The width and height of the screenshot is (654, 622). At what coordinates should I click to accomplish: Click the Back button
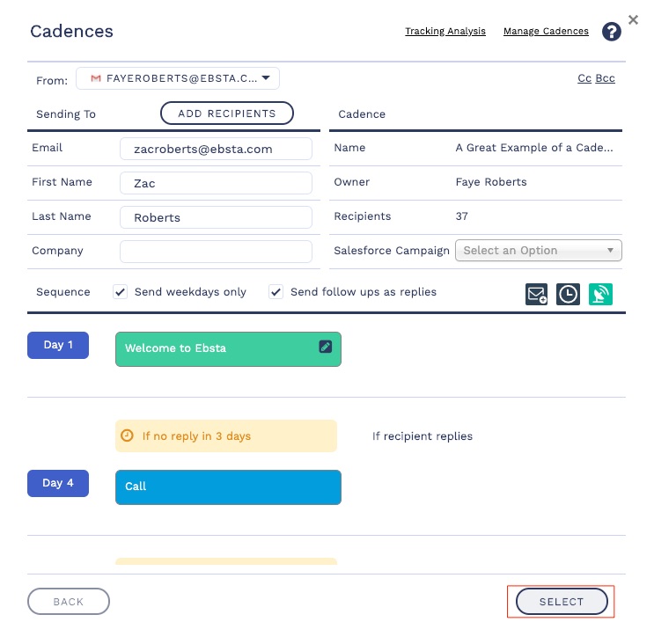(69, 602)
